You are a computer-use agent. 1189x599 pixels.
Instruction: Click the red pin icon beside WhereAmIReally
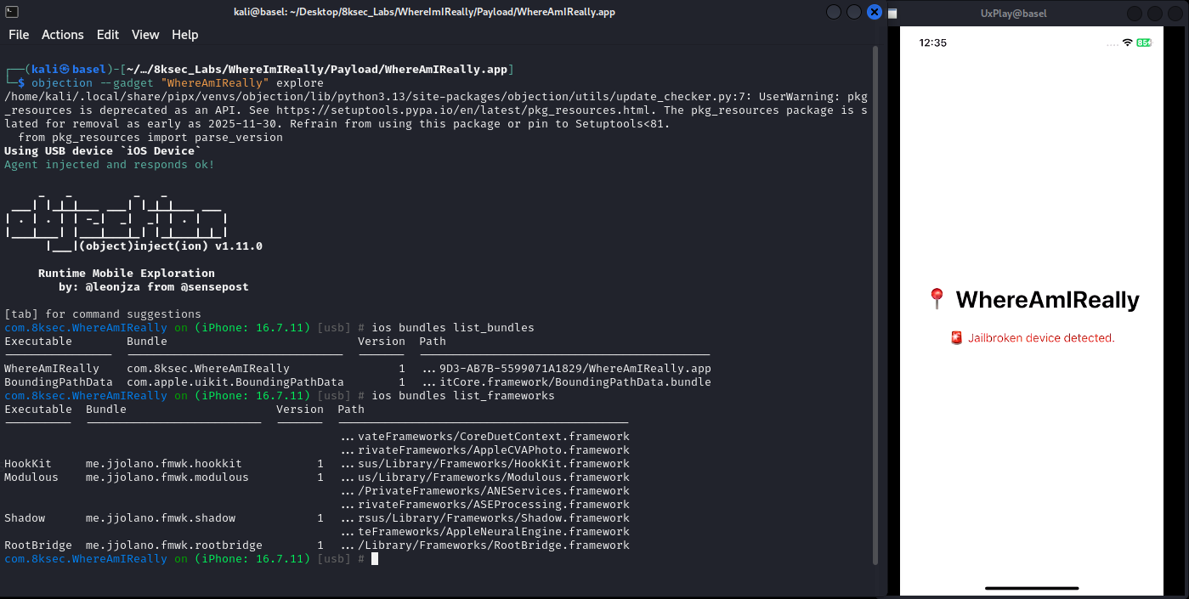[x=937, y=299]
